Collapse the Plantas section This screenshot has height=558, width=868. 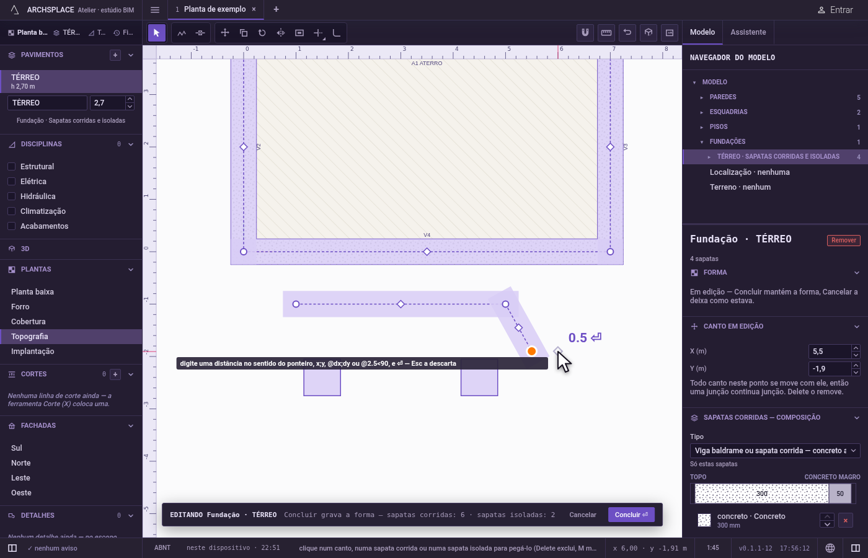tap(131, 270)
